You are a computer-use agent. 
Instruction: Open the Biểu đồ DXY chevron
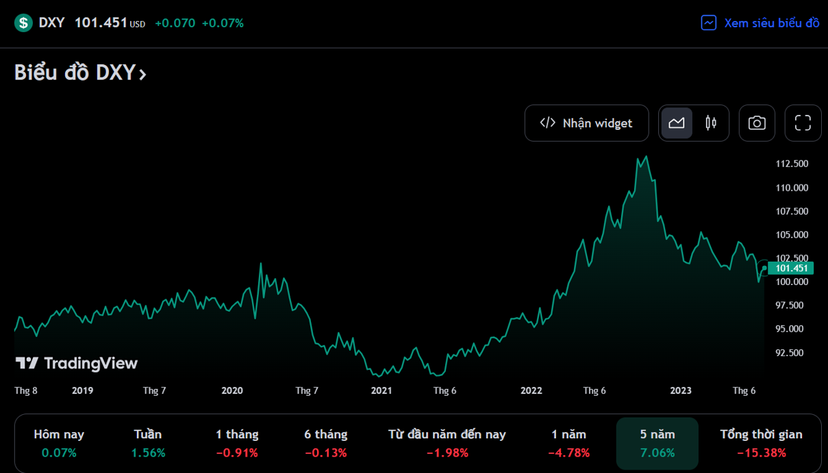[x=143, y=75]
